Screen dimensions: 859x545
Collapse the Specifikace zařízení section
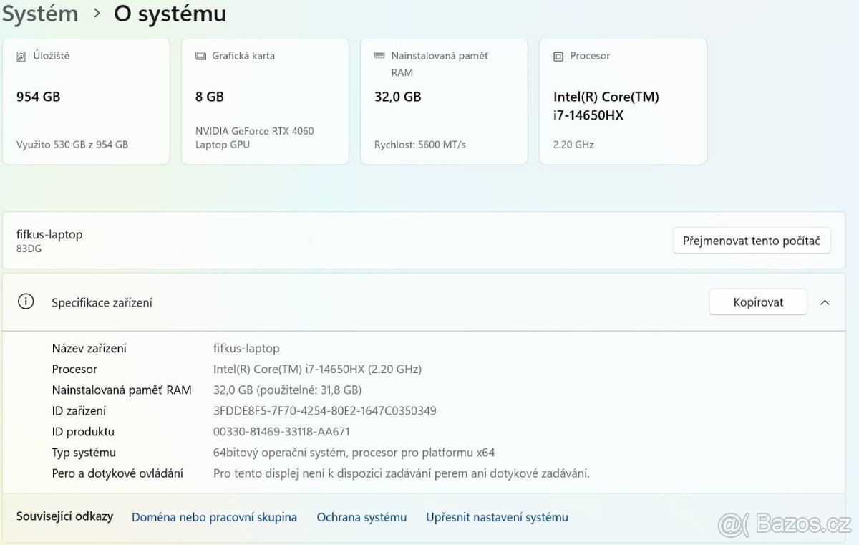[825, 302]
